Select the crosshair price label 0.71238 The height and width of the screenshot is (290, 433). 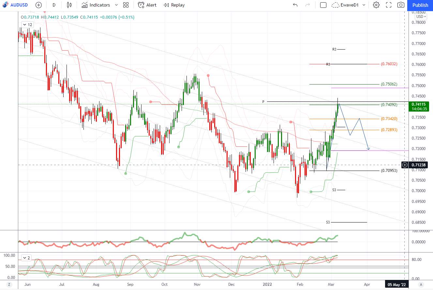tap(419, 165)
